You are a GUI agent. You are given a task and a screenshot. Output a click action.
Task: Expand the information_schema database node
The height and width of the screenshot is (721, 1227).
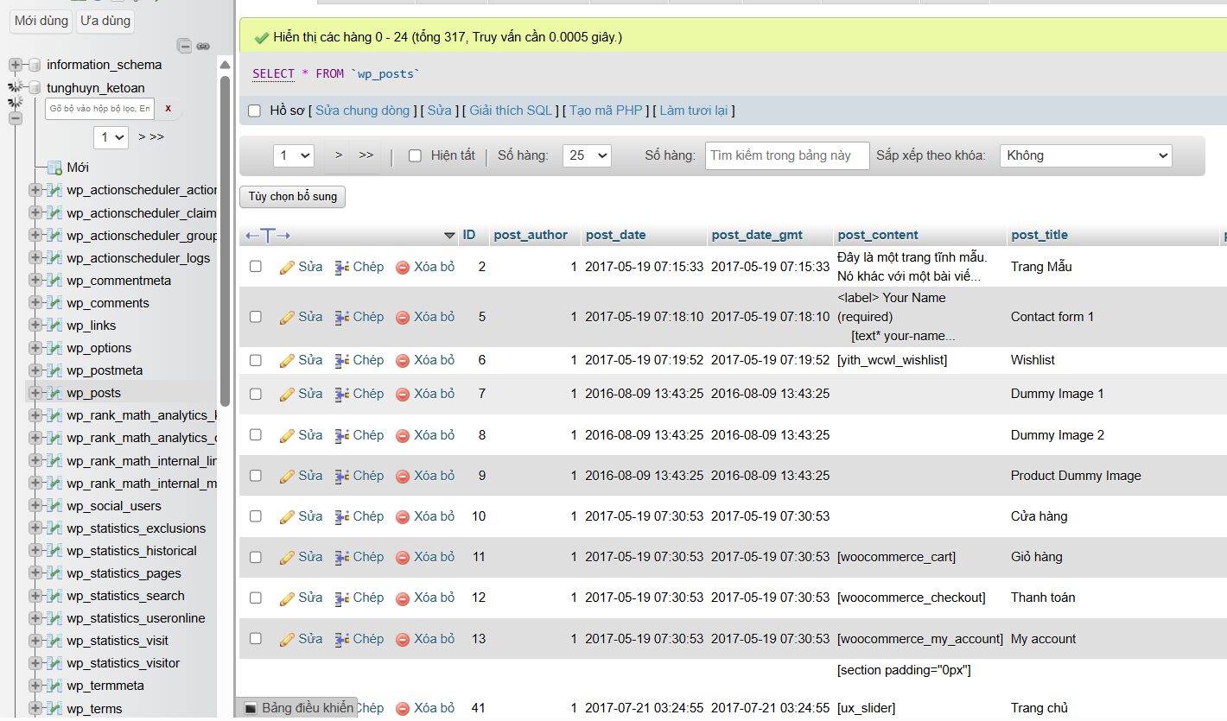pos(16,65)
